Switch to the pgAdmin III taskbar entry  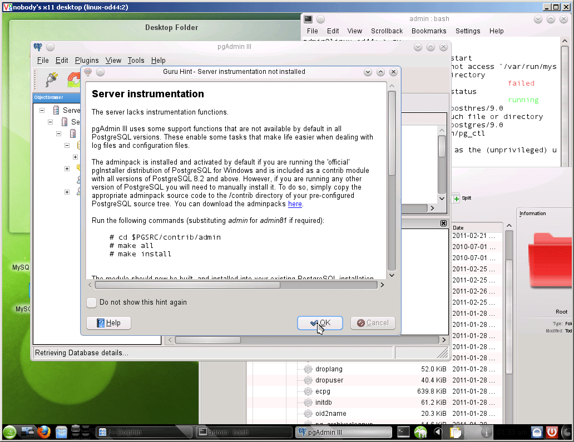click(x=343, y=432)
